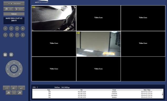Select channel 7 round button
The height and width of the screenshot is (101, 167).
tap(17, 35)
